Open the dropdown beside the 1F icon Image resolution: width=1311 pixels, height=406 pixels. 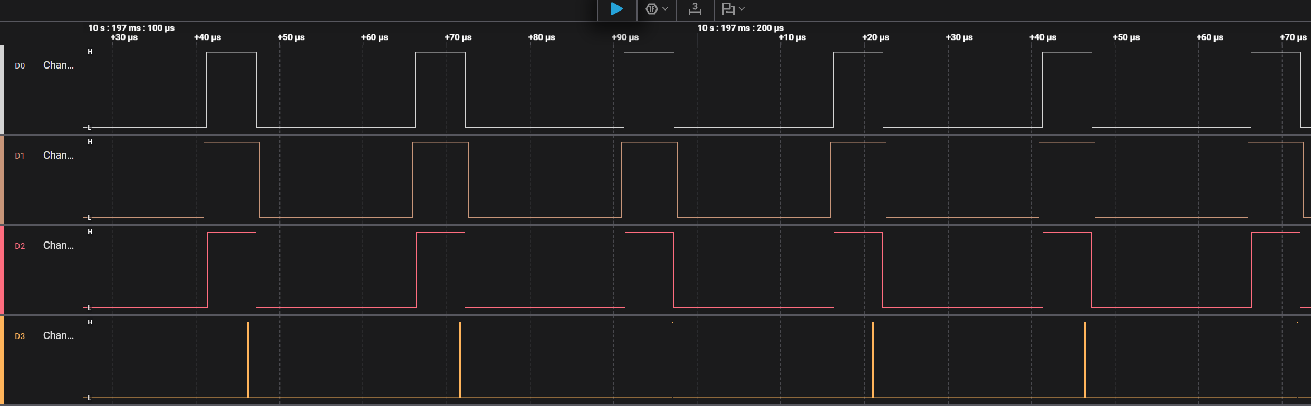click(666, 9)
